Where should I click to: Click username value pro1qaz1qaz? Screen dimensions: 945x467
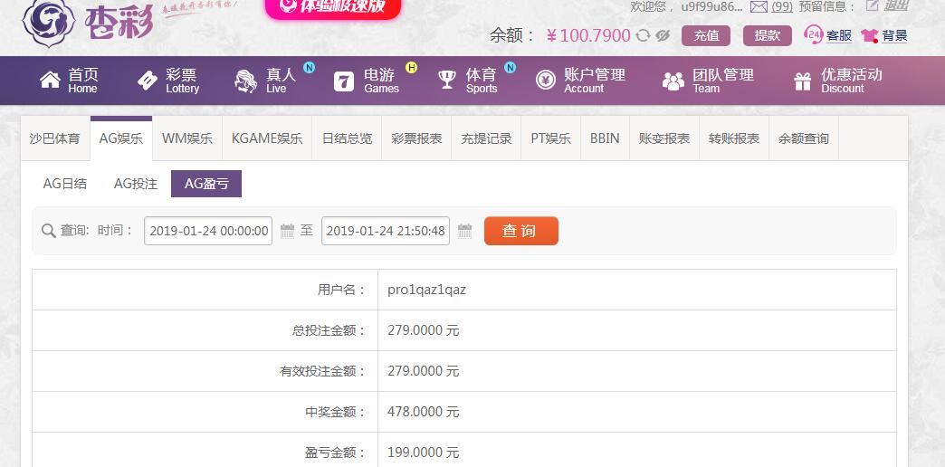click(426, 290)
